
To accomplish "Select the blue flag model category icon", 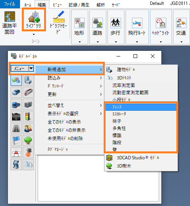I will (16, 140).
